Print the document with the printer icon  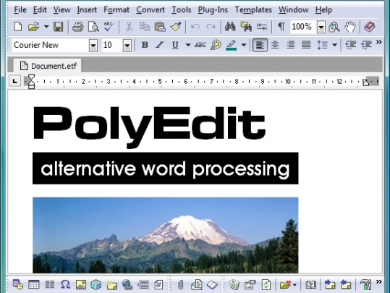[78, 27]
